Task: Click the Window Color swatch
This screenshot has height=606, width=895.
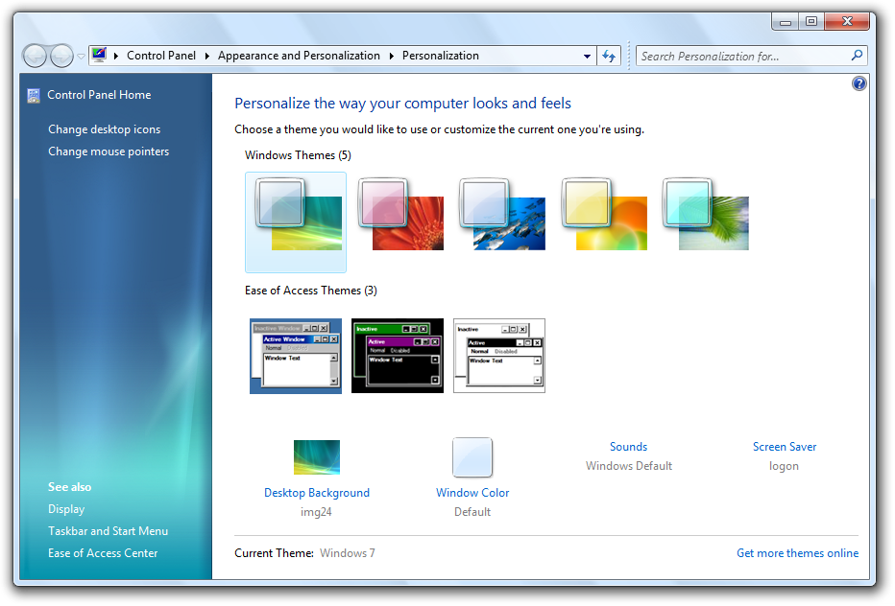Action: pos(472,457)
